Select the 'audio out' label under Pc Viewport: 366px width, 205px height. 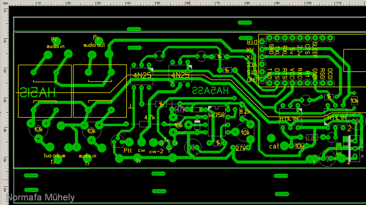94,45
